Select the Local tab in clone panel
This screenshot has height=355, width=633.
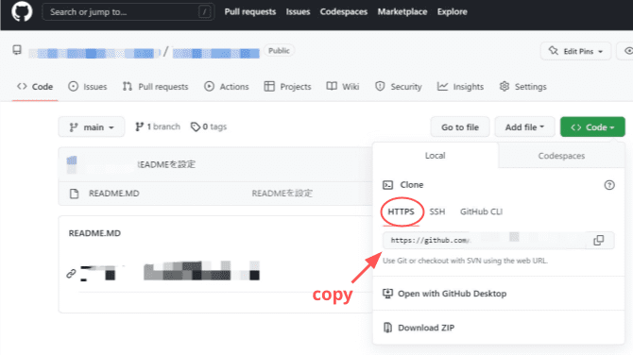pyautogui.click(x=436, y=155)
